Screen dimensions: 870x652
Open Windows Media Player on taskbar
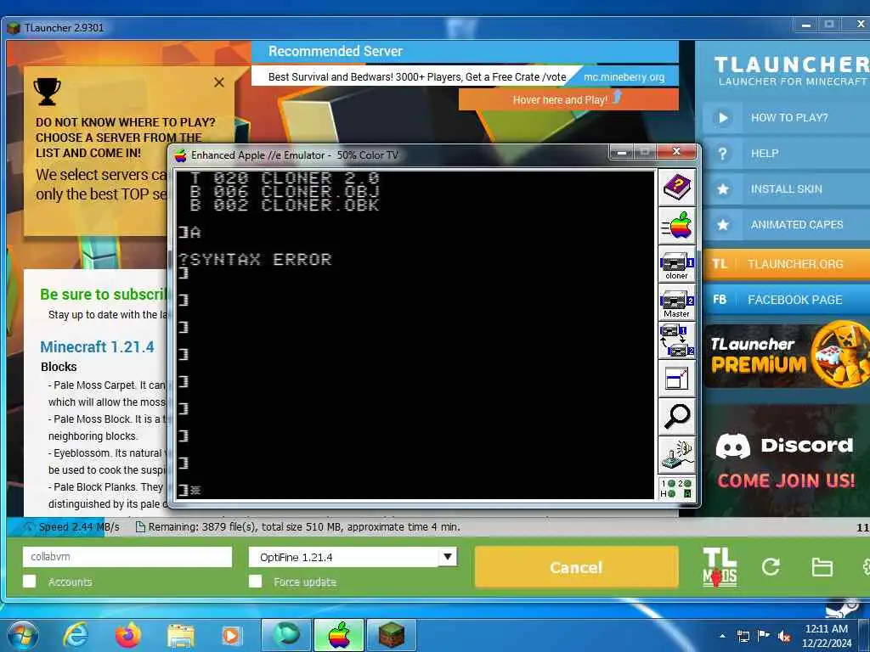[231, 635]
